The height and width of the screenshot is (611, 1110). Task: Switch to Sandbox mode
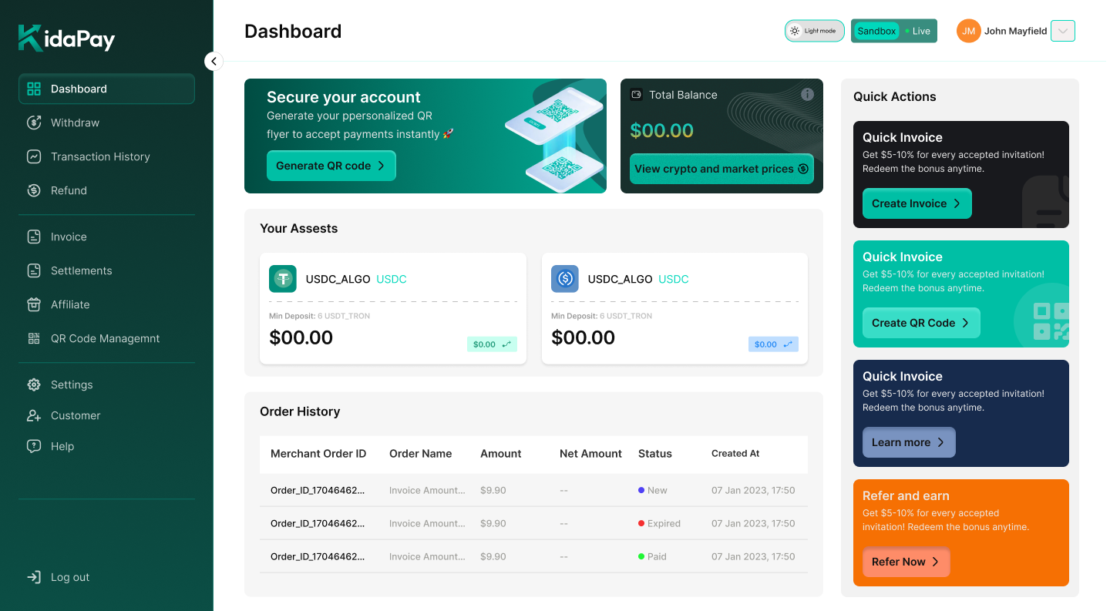tap(877, 31)
